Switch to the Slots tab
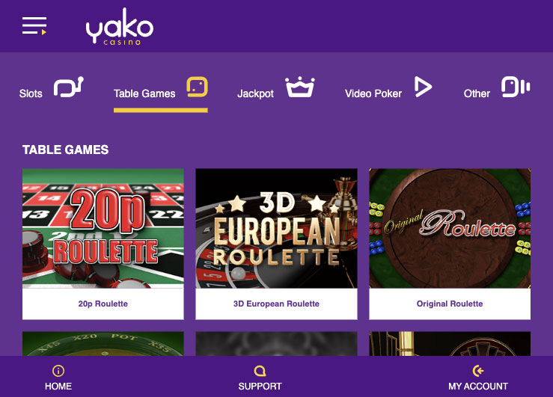Image resolution: width=553 pixels, height=397 pixels. tap(31, 93)
